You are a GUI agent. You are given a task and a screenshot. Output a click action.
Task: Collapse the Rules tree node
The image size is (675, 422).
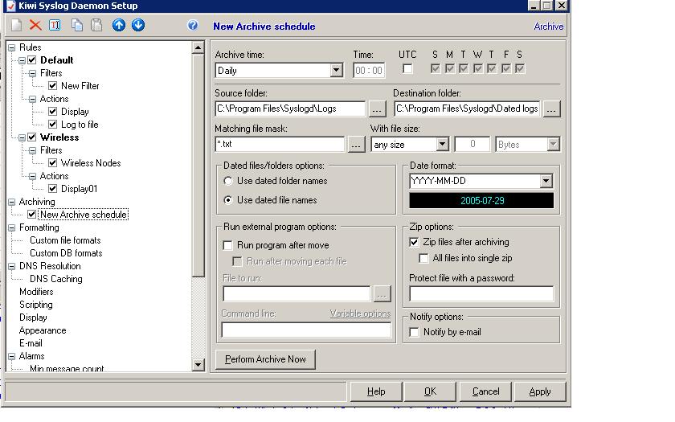[x=12, y=47]
